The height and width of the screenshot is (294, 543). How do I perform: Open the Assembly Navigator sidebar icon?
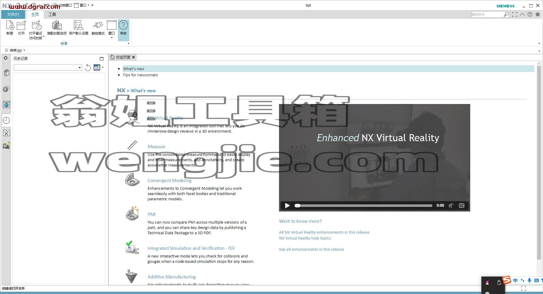point(6,73)
